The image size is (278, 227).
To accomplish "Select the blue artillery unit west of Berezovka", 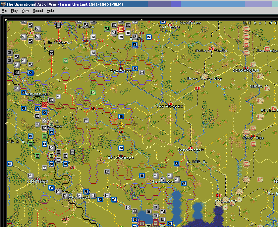I will [x=142, y=175].
